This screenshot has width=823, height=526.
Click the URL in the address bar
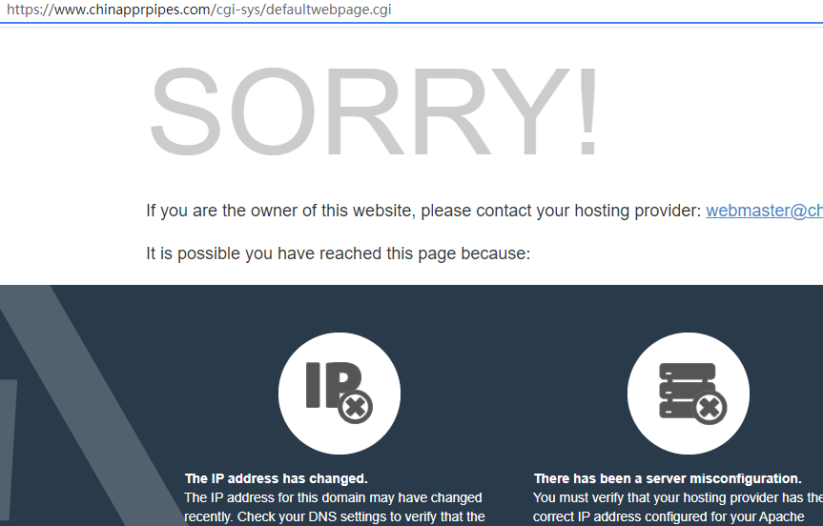[199, 10]
